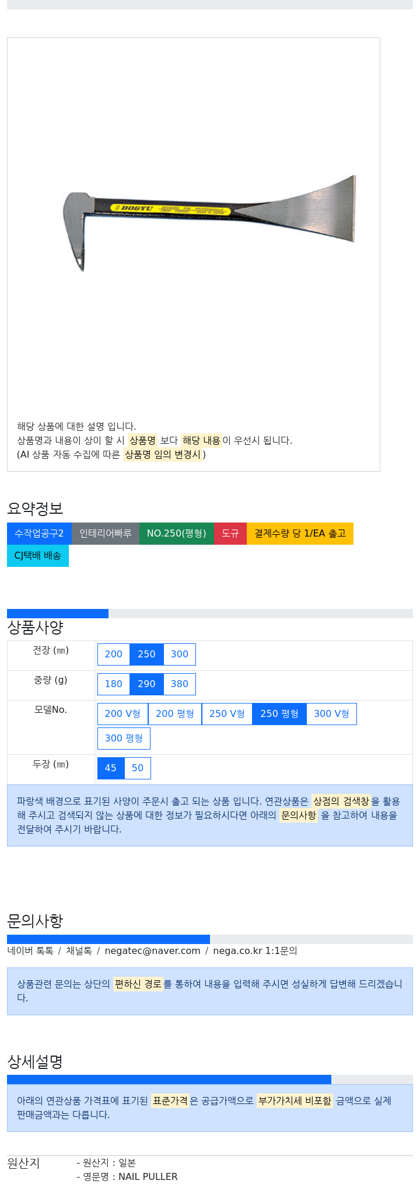Click the highlighted 250 평형 model button
The height and width of the screenshot is (1184, 420).
click(x=279, y=714)
